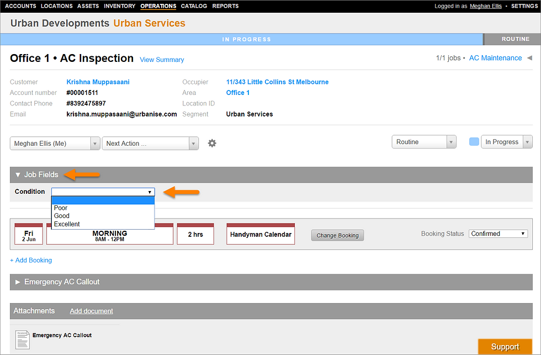
Task: Click the + Add Booking link
Action: tap(31, 260)
